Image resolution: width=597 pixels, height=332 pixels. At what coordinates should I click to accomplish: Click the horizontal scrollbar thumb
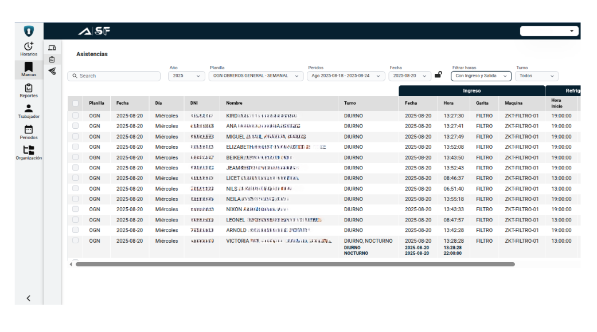pos(295,264)
